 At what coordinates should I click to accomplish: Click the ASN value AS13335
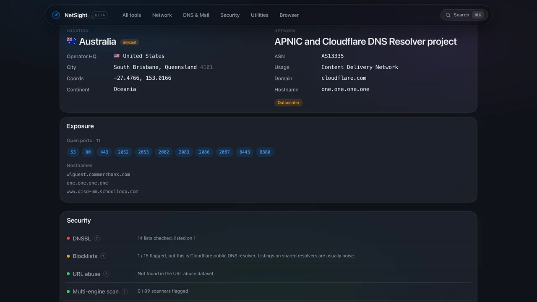[x=333, y=56]
